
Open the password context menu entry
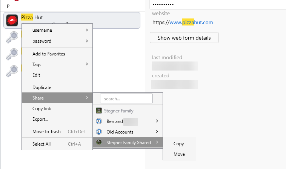(x=57, y=41)
